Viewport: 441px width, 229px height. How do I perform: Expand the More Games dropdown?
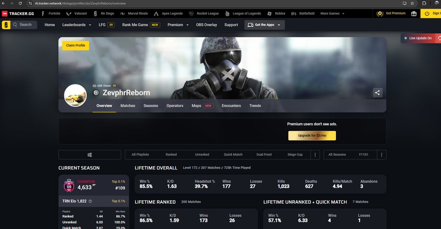(x=332, y=14)
